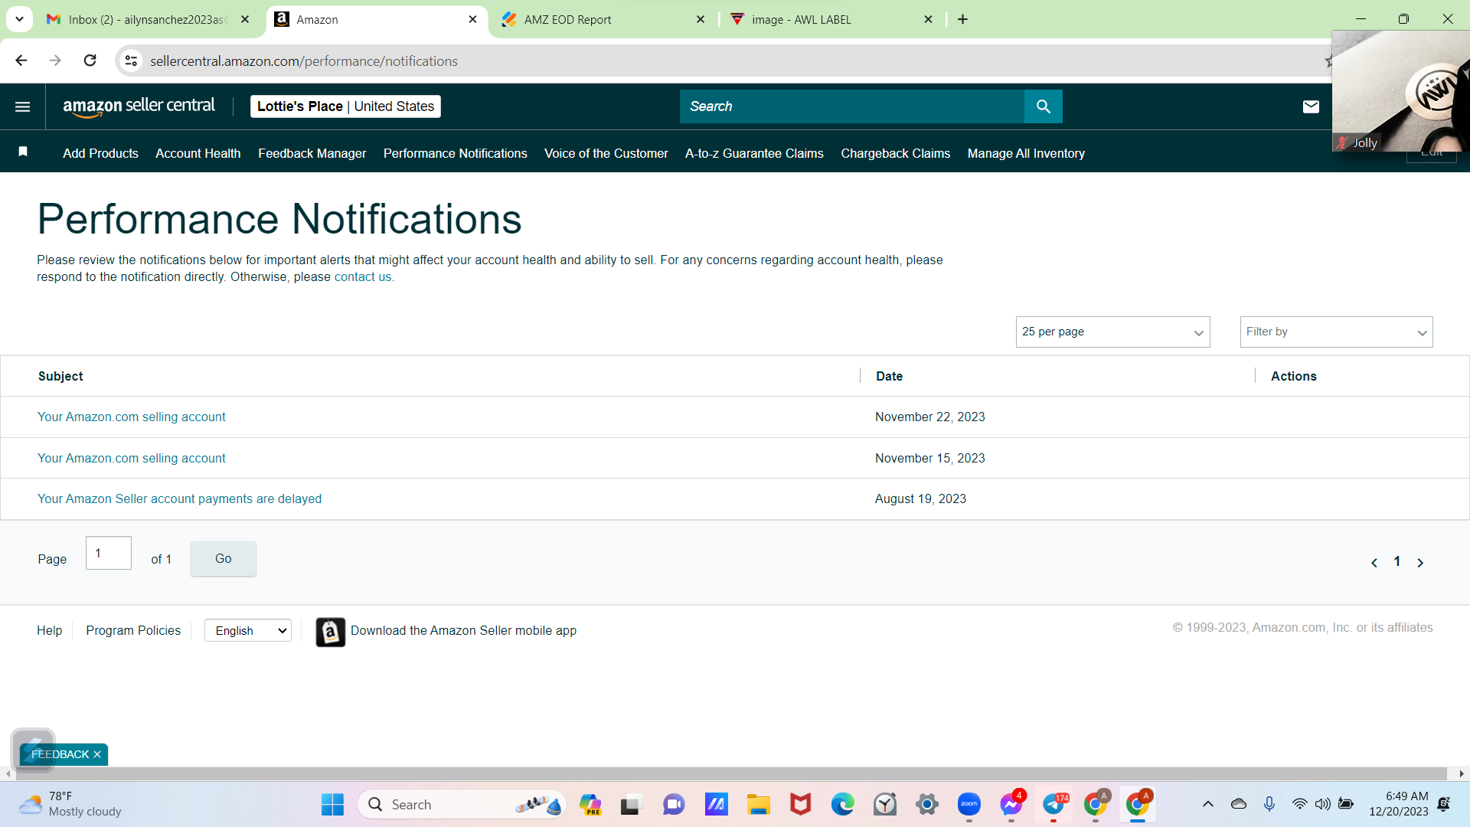Click the Help footer link
This screenshot has height=827, width=1470.
(49, 630)
